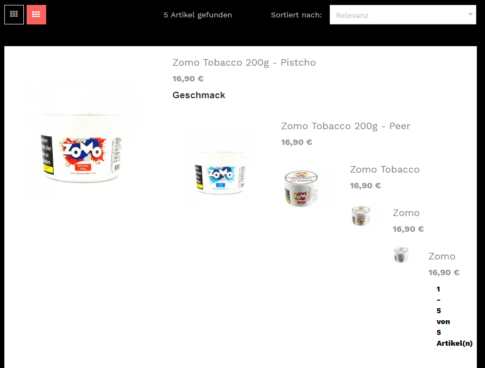Click the 5 Artikel gefunden text
Viewport: 485px width, 368px height.
click(198, 15)
